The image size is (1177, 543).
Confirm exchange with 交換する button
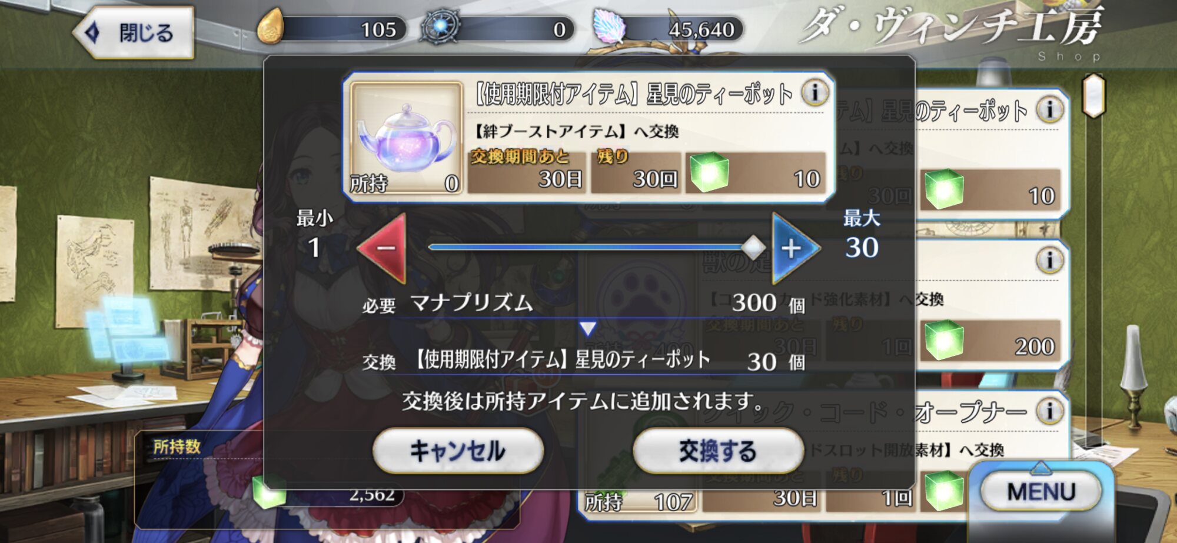click(718, 451)
